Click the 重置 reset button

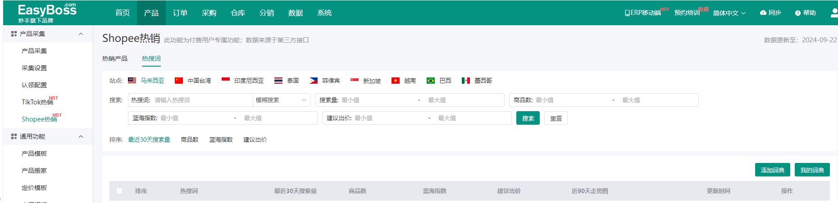pos(556,118)
